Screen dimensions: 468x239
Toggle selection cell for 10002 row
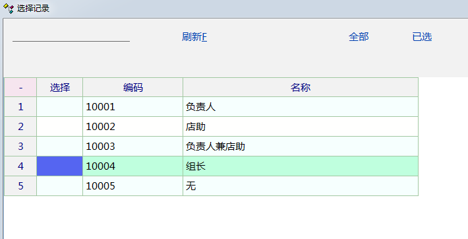60,127
